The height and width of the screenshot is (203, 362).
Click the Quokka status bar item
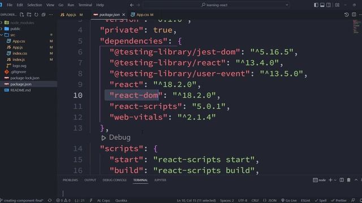coord(121,201)
